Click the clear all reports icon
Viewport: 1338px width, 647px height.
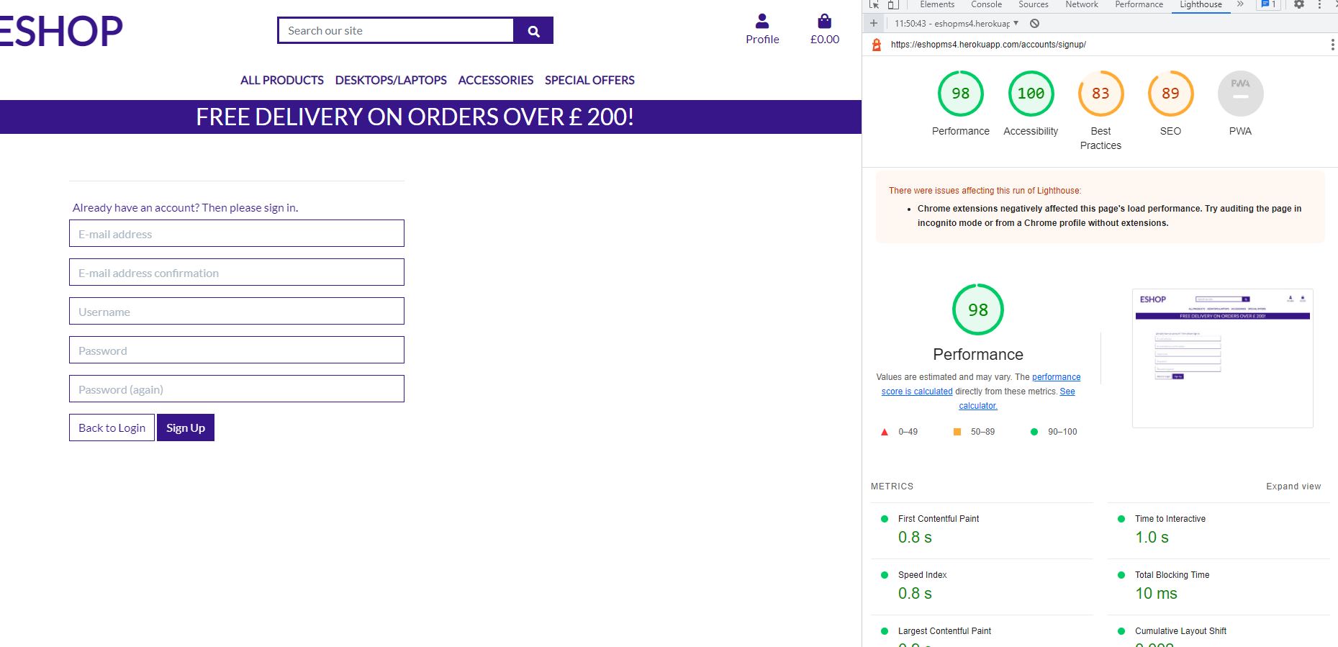pyautogui.click(x=1034, y=24)
